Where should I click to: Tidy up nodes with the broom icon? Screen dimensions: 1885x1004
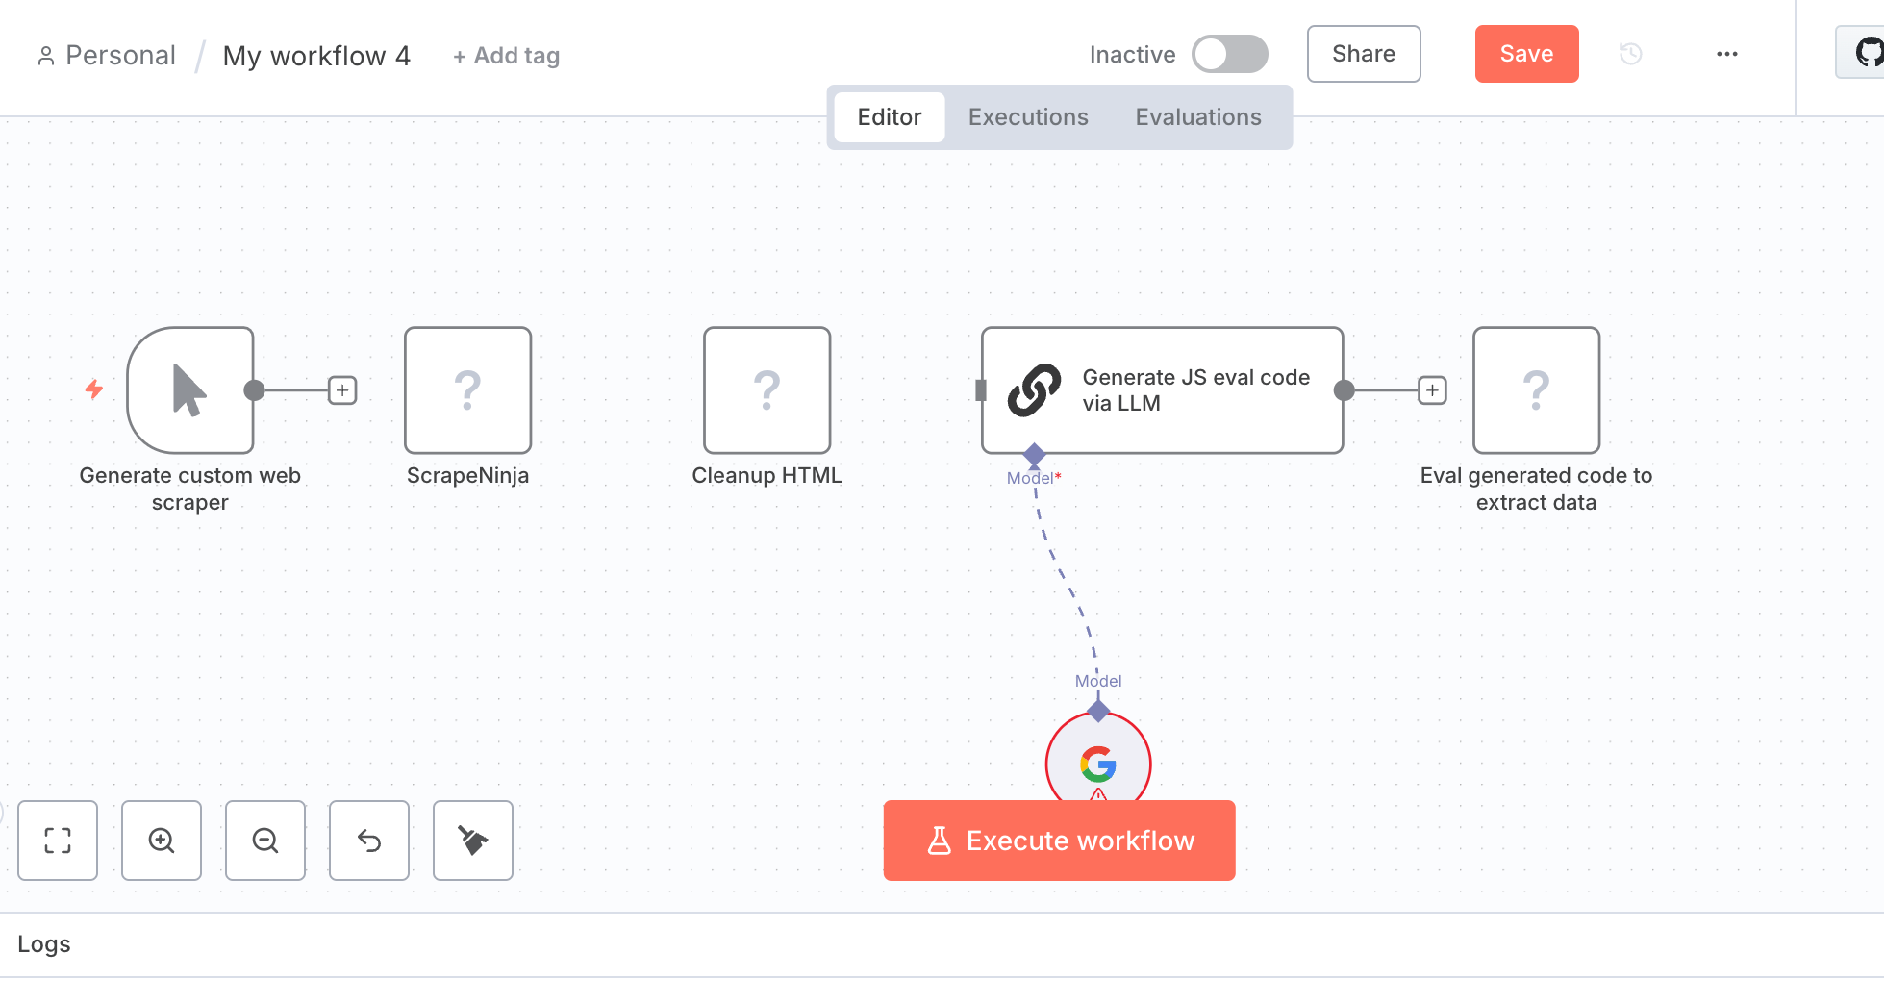coord(473,841)
